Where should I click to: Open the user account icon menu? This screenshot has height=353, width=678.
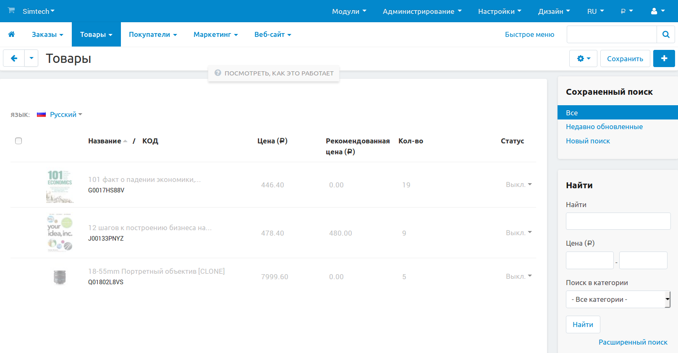[657, 11]
